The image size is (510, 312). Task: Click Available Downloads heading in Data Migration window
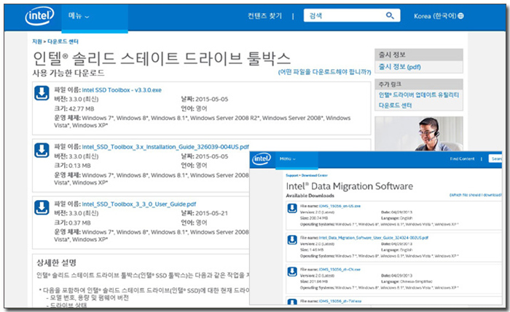point(310,196)
